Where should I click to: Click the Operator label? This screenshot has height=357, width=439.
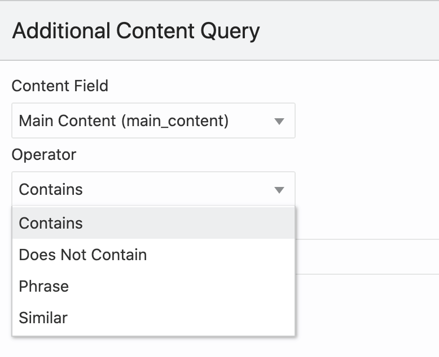point(44,155)
